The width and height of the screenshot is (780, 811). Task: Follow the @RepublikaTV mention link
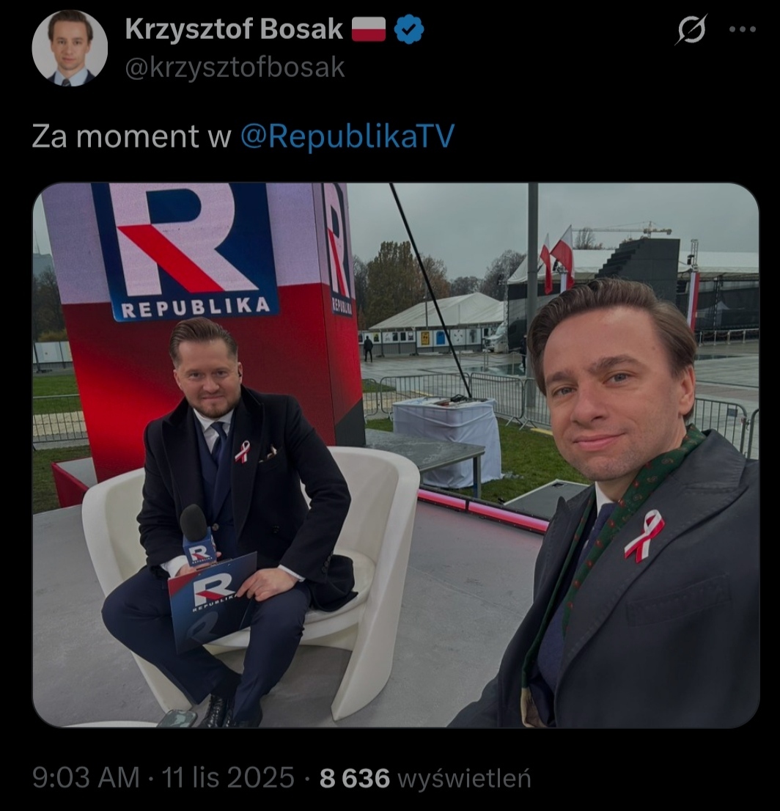347,136
